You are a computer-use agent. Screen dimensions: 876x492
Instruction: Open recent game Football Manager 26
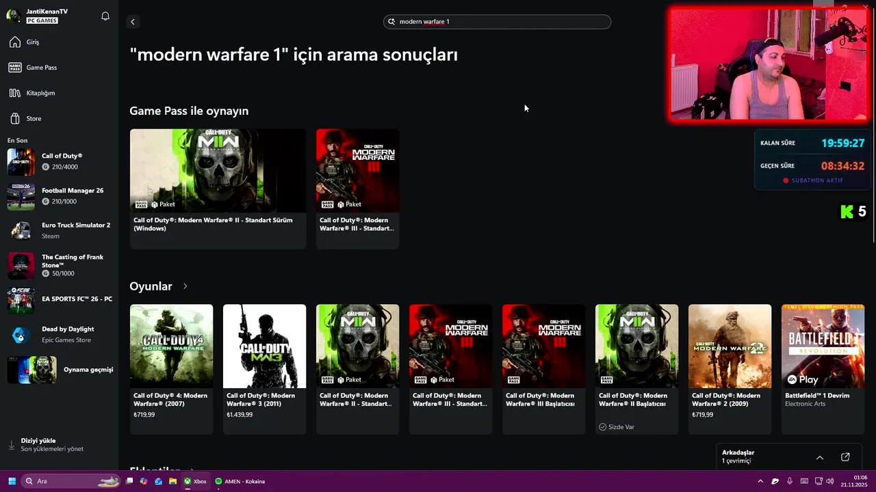[60, 196]
